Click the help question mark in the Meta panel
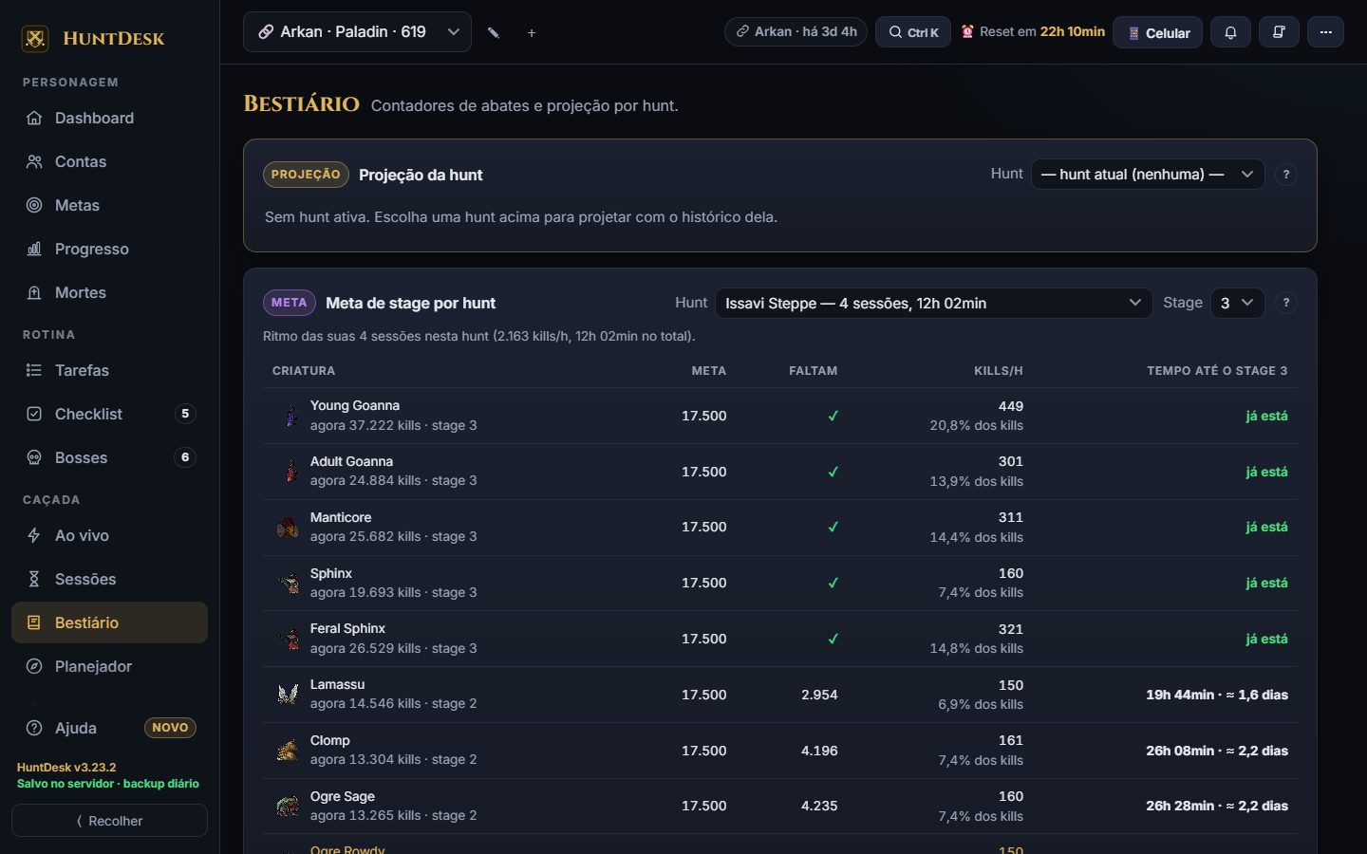 [x=1286, y=303]
